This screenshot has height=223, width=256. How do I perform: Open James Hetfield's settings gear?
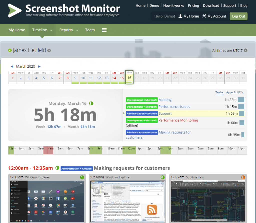coord(49,50)
